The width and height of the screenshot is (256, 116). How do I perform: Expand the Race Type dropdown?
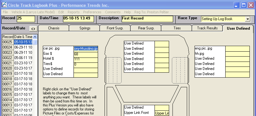[x=248, y=19]
